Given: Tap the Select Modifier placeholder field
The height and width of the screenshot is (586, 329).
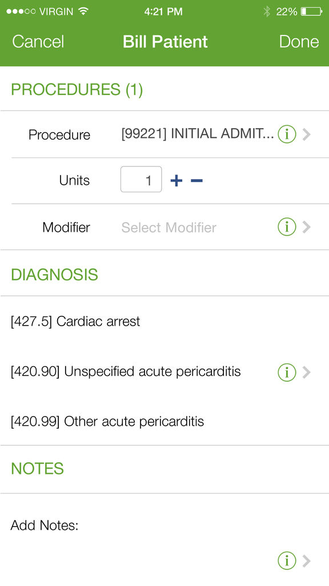Looking at the screenshot, I should click(169, 227).
